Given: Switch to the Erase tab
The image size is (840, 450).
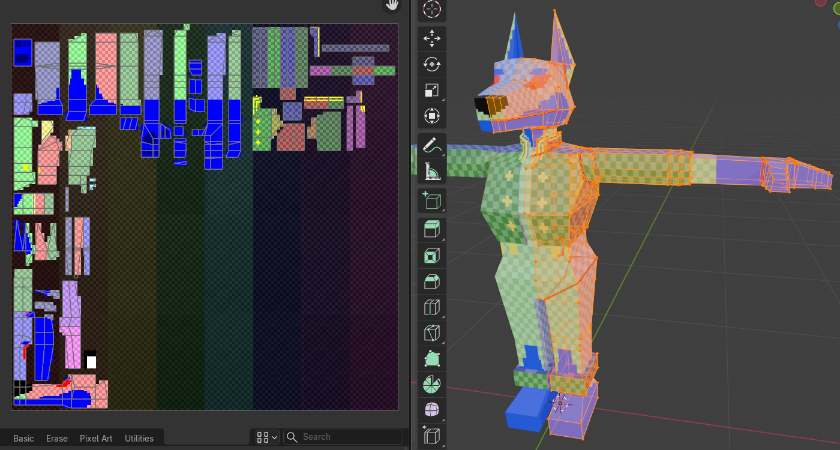Looking at the screenshot, I should pos(57,438).
